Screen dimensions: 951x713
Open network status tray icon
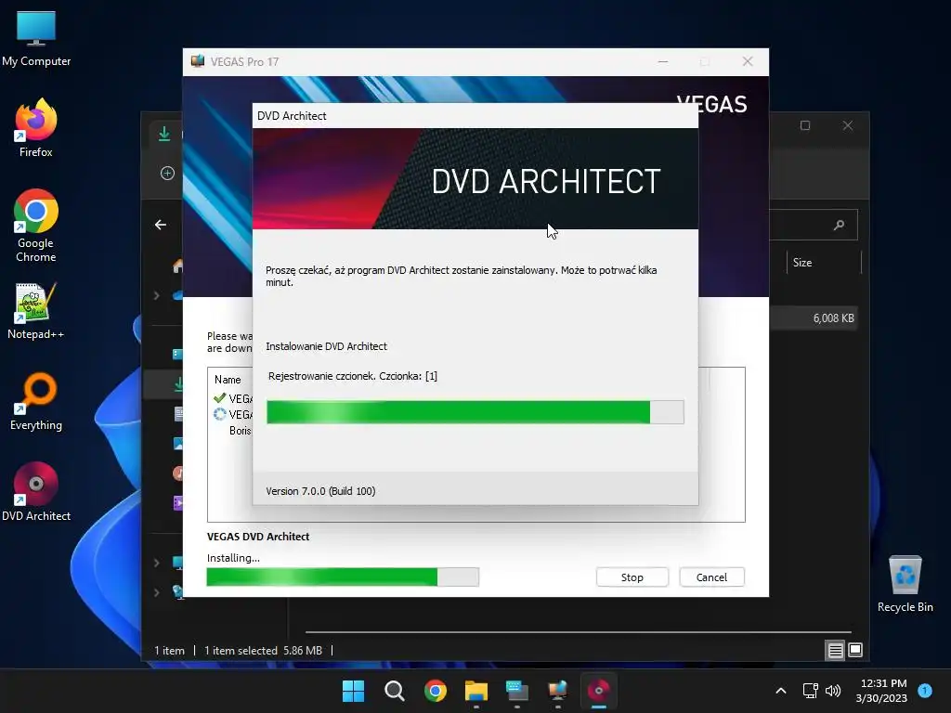(810, 691)
